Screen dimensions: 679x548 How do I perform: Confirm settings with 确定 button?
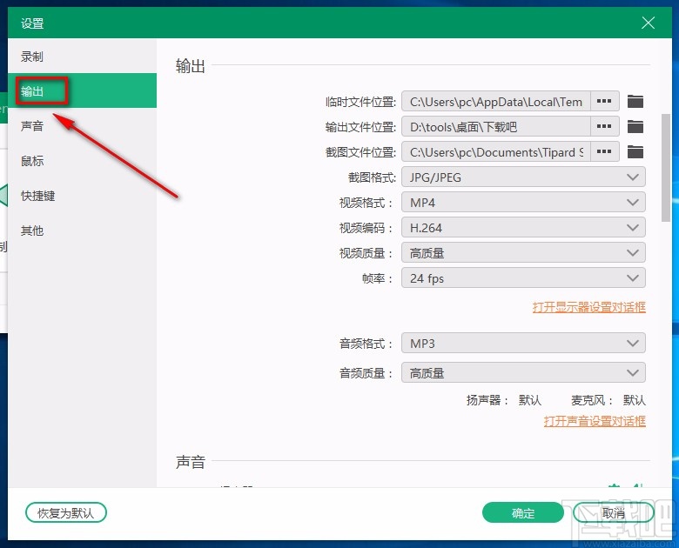[x=523, y=513]
